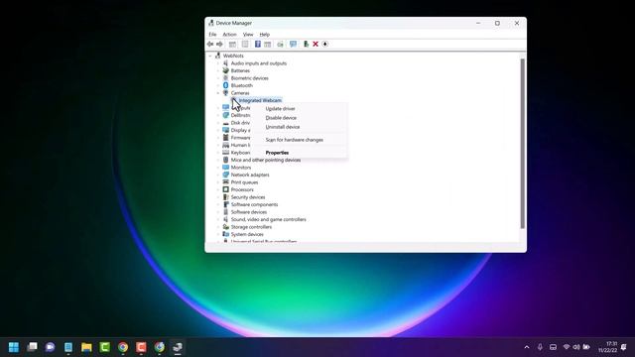This screenshot has width=635, height=357.
Task: Collapse the WebNots root node
Action: click(210, 56)
